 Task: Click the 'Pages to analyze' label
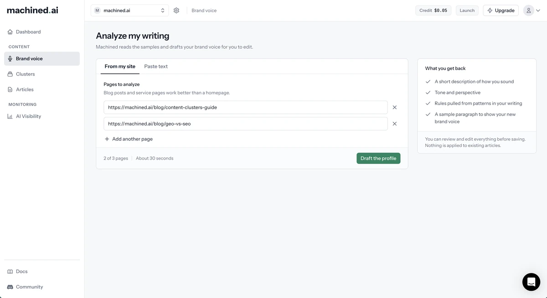point(122,84)
